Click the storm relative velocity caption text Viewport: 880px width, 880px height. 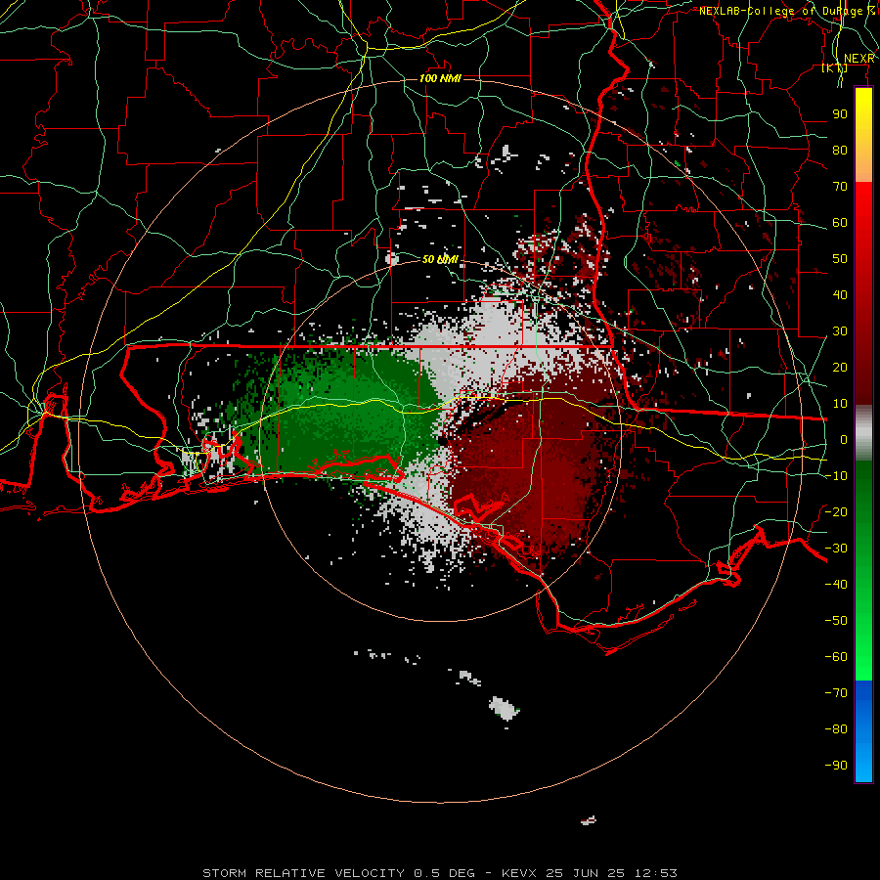tap(440, 873)
